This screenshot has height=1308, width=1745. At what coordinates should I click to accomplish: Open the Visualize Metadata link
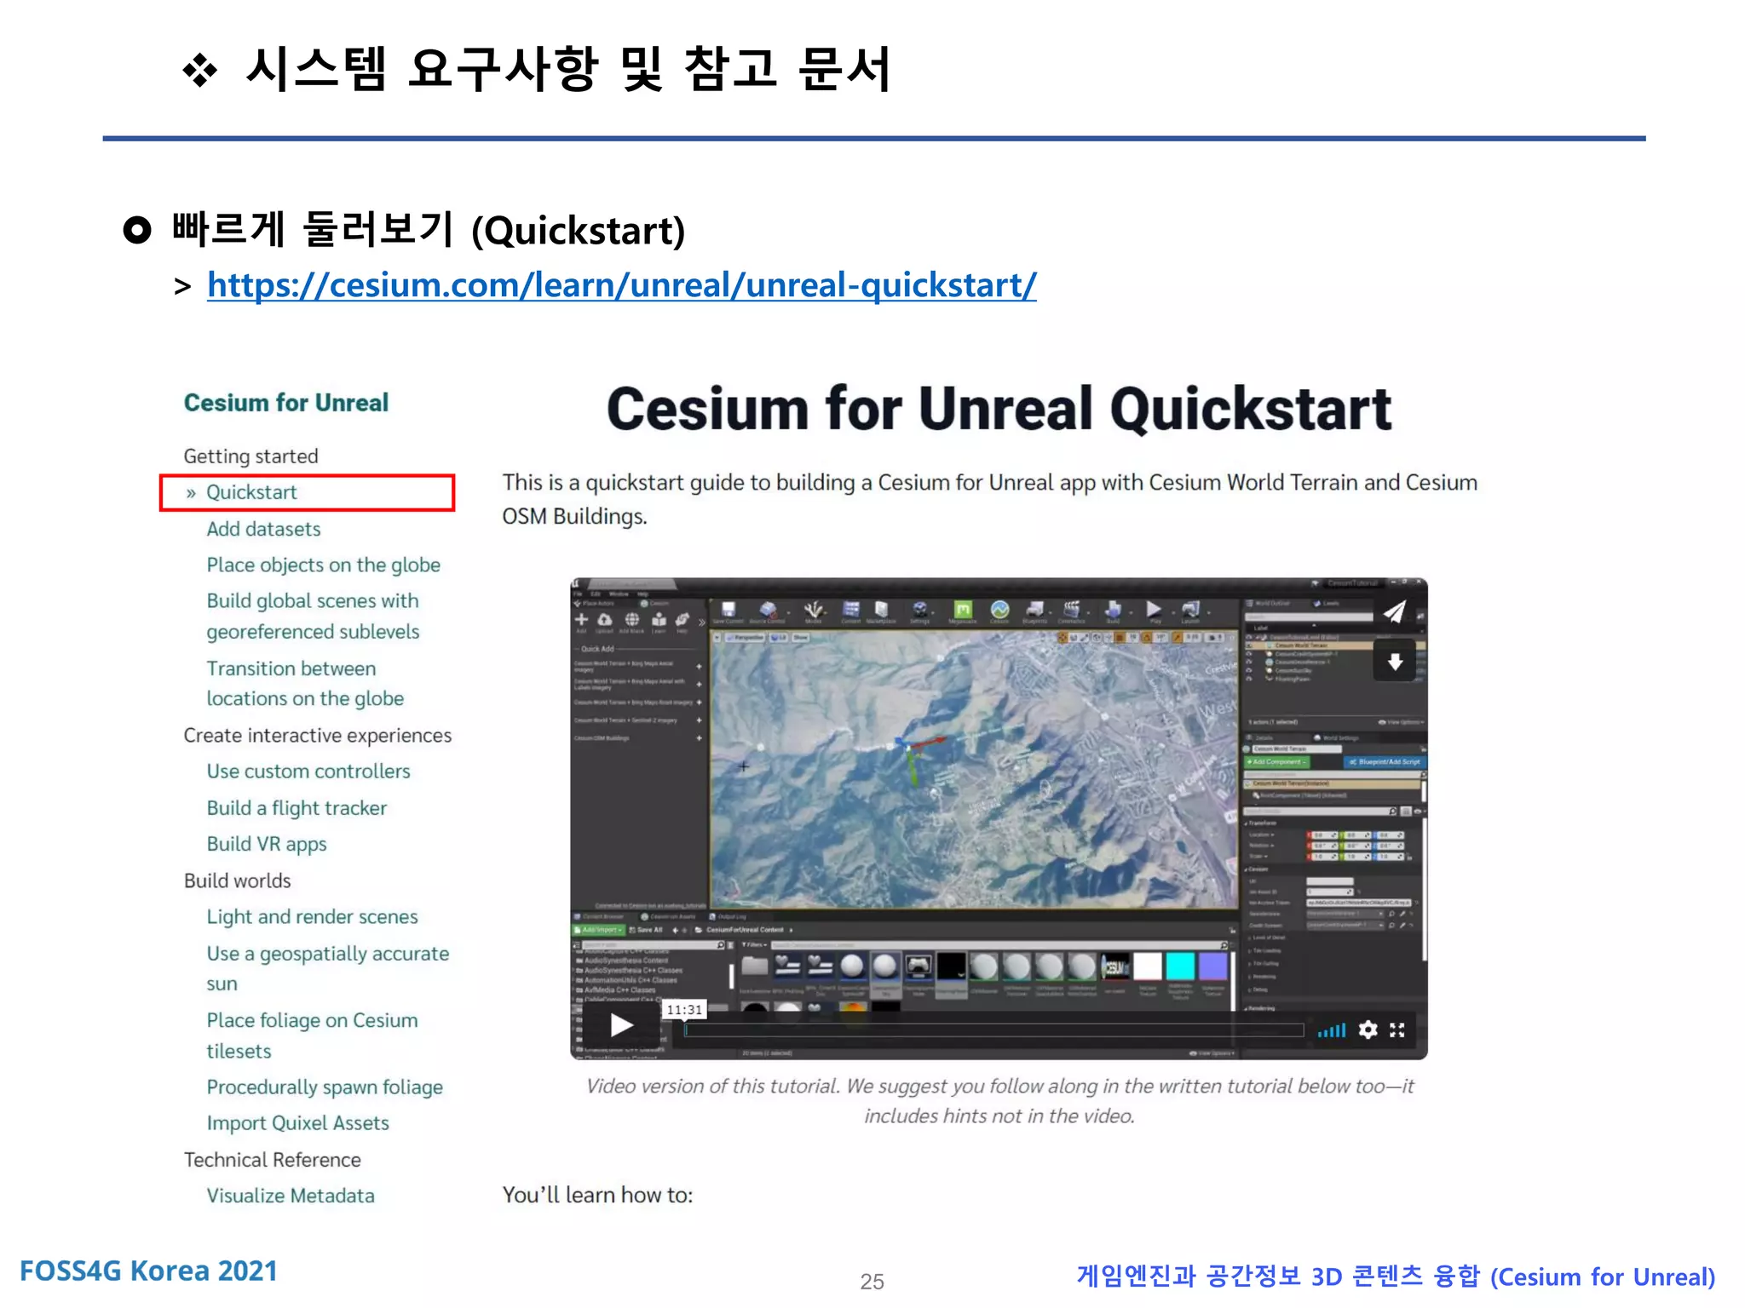[x=291, y=1196]
